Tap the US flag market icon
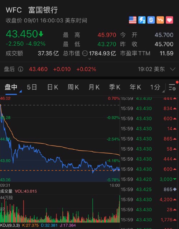This screenshot has width=179, height=229. (132, 20)
